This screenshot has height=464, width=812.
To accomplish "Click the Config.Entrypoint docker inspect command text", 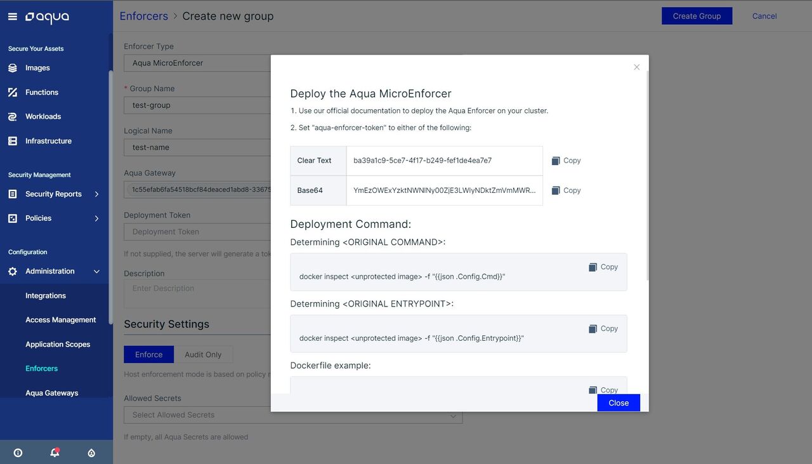I will (412, 338).
